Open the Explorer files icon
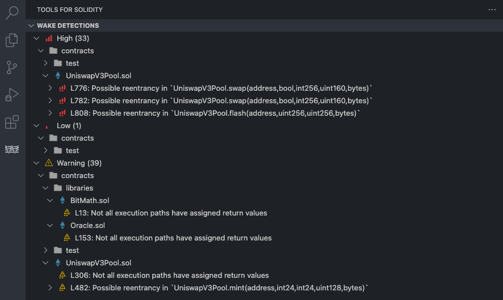503x300 pixels. (x=12, y=40)
